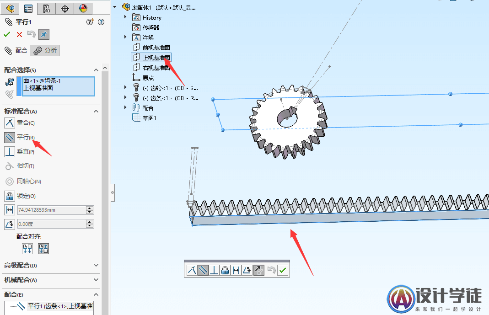Click the panel collapse handle on divider
489x315 pixels.
tap(113, 192)
